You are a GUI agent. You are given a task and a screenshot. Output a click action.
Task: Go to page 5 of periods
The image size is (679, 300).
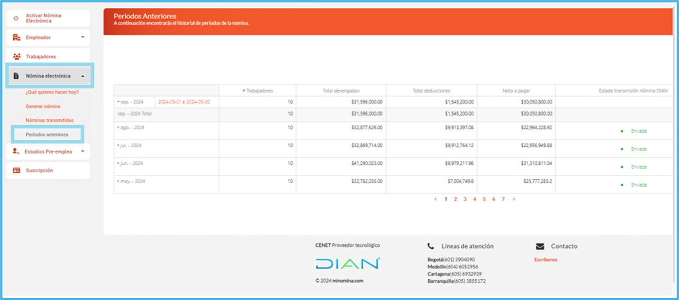[x=484, y=199]
